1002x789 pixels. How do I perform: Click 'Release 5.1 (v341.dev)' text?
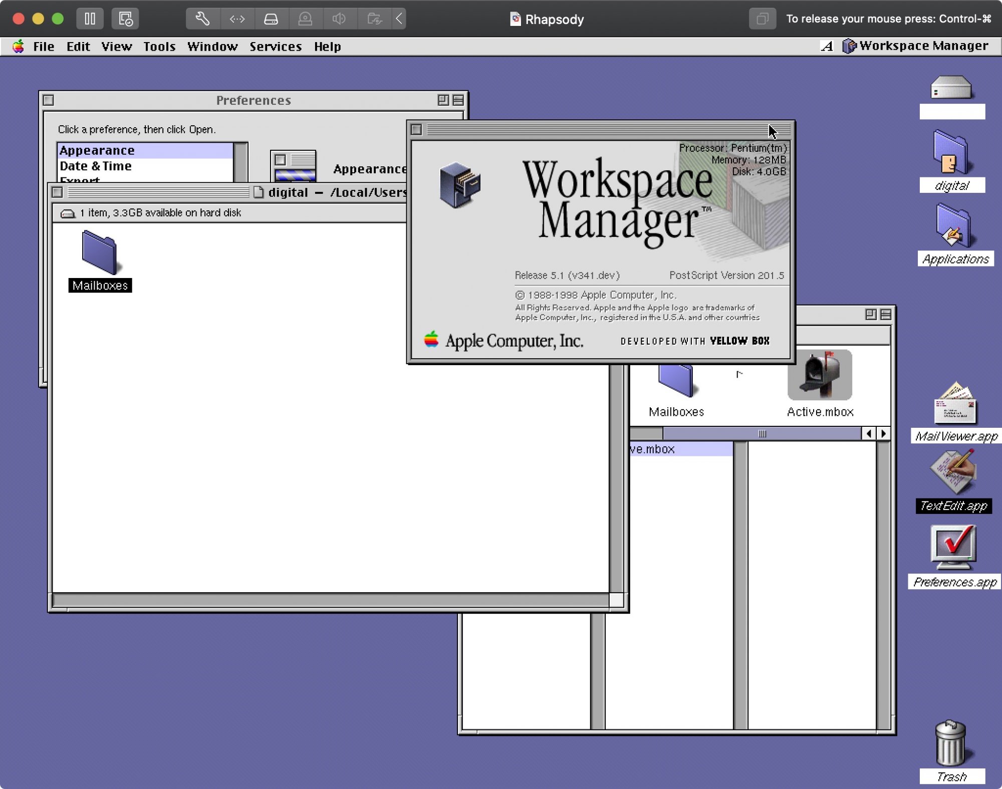pyautogui.click(x=567, y=276)
